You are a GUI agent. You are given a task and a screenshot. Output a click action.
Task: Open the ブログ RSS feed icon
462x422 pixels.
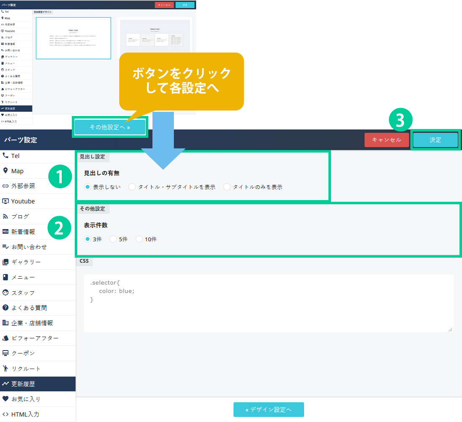pyautogui.click(x=5, y=216)
